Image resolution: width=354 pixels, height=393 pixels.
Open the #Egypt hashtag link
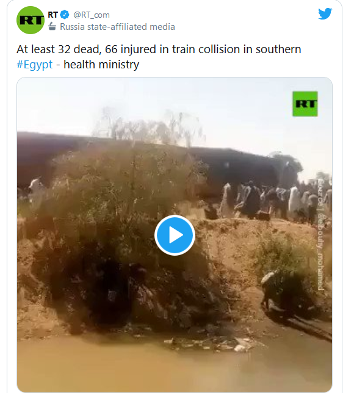pos(35,65)
